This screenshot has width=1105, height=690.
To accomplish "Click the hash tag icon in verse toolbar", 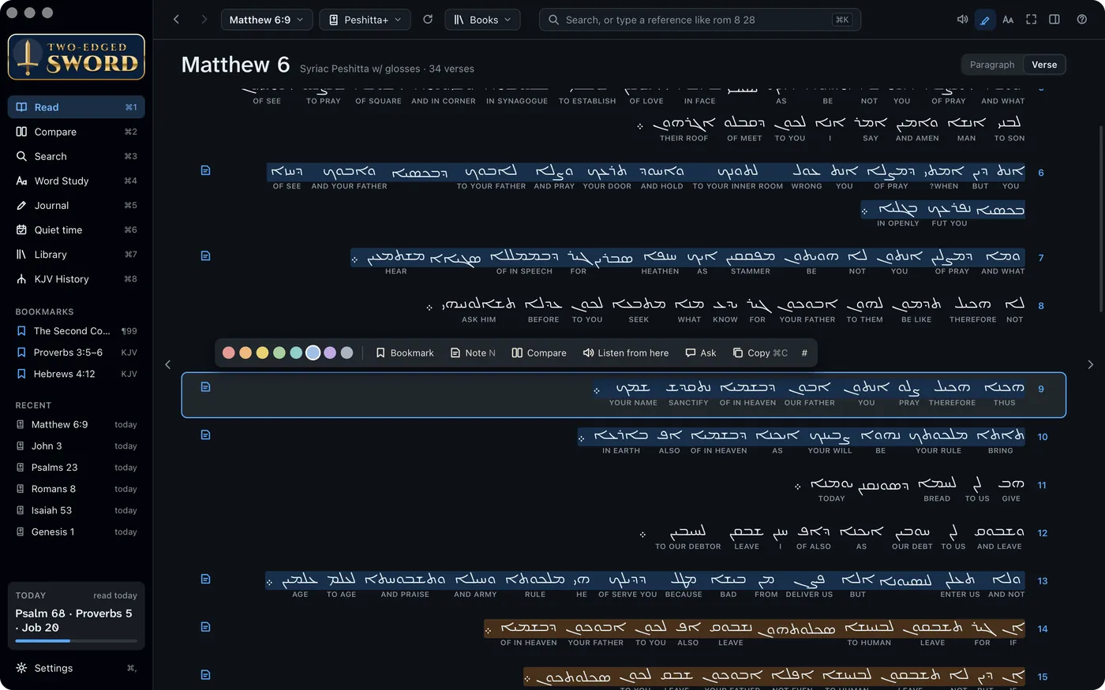I will click(x=804, y=353).
